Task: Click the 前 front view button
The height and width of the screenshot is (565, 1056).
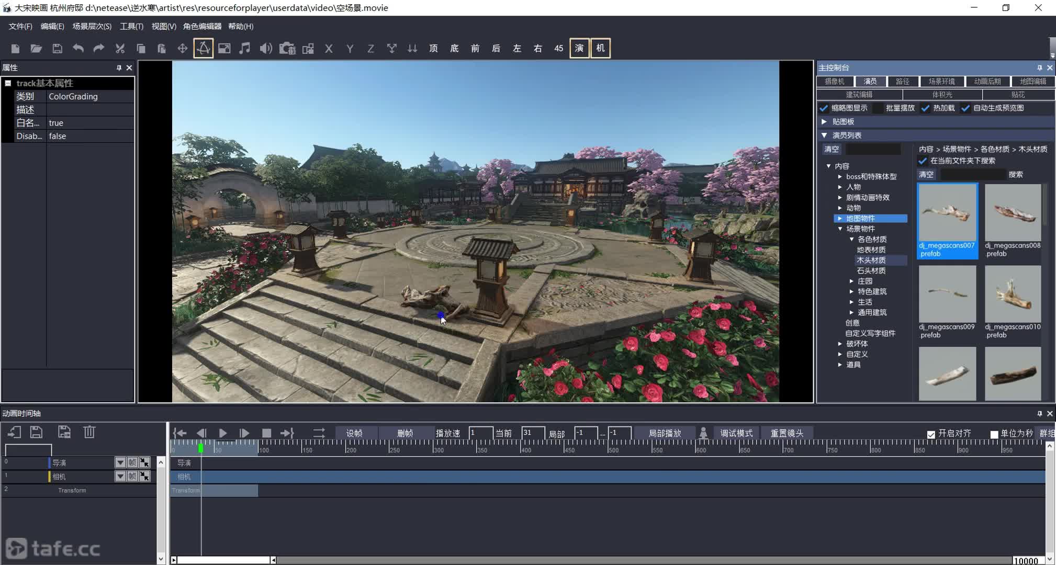Action: (475, 49)
